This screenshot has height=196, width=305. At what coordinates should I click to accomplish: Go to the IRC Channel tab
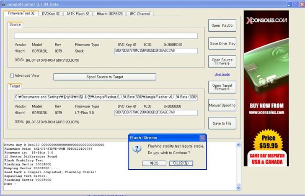[140, 14]
